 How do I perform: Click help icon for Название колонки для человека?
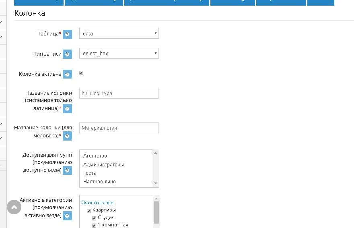pos(67,136)
